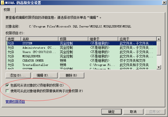Image resolution: width=168 pixels, height=117 pixels.
Task: Sort by the 应用于 column header
Action: 137,39
